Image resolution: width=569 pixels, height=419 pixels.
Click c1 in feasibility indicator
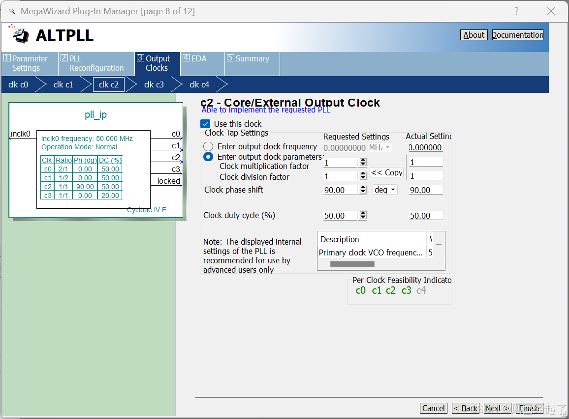click(x=377, y=290)
